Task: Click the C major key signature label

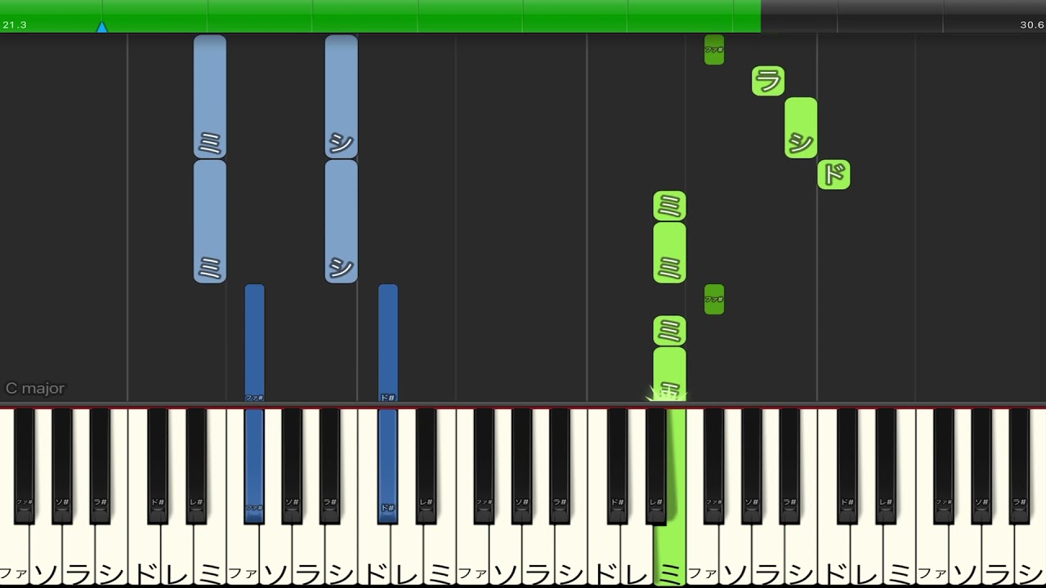Action: point(35,389)
